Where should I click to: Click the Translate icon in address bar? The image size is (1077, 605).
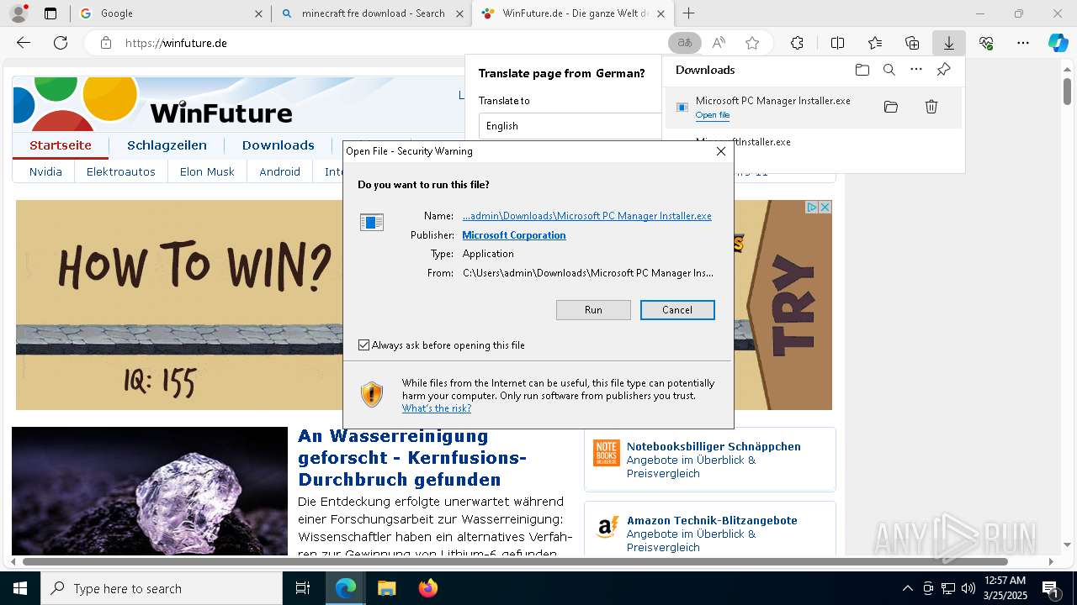[685, 43]
